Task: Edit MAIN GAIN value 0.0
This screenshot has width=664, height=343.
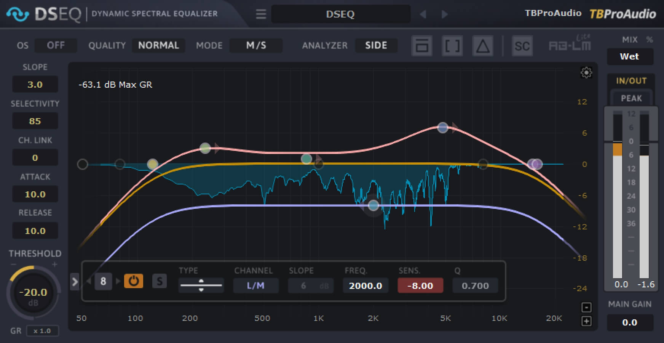Action: (x=630, y=322)
